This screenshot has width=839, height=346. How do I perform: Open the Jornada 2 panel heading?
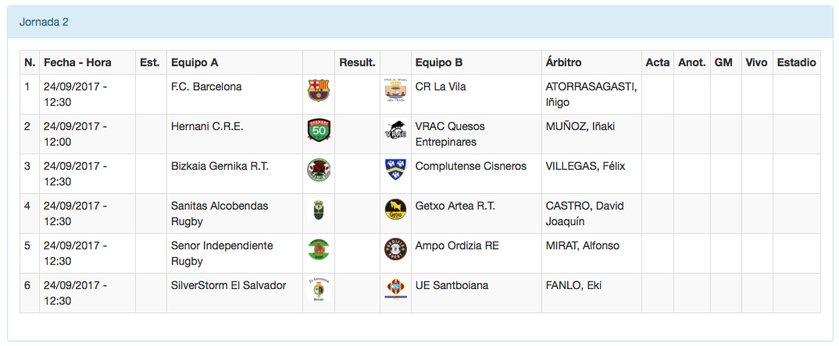(44, 22)
